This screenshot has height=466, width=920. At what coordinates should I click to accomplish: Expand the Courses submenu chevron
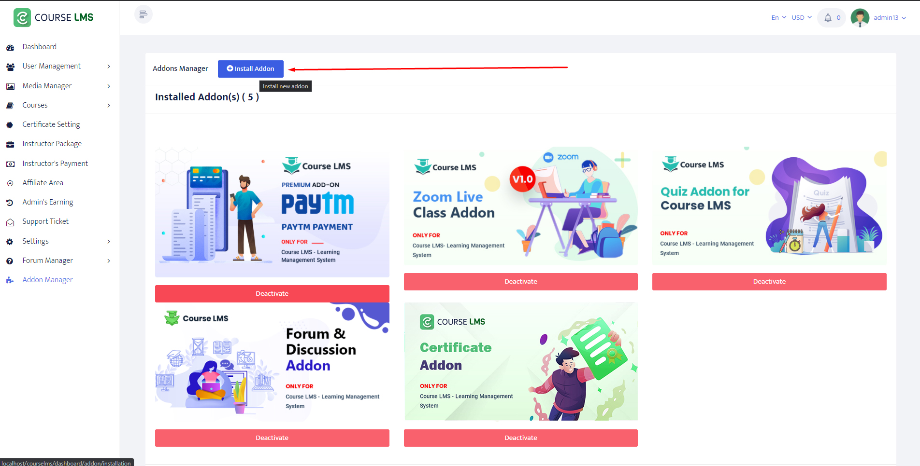tap(109, 106)
